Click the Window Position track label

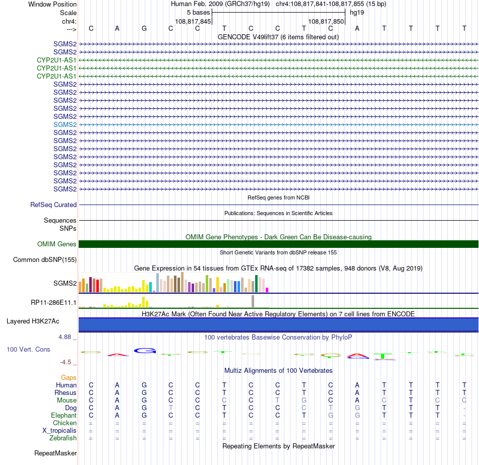click(x=52, y=4)
